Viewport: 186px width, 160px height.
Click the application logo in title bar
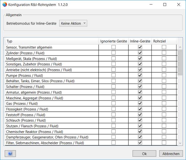5,5
